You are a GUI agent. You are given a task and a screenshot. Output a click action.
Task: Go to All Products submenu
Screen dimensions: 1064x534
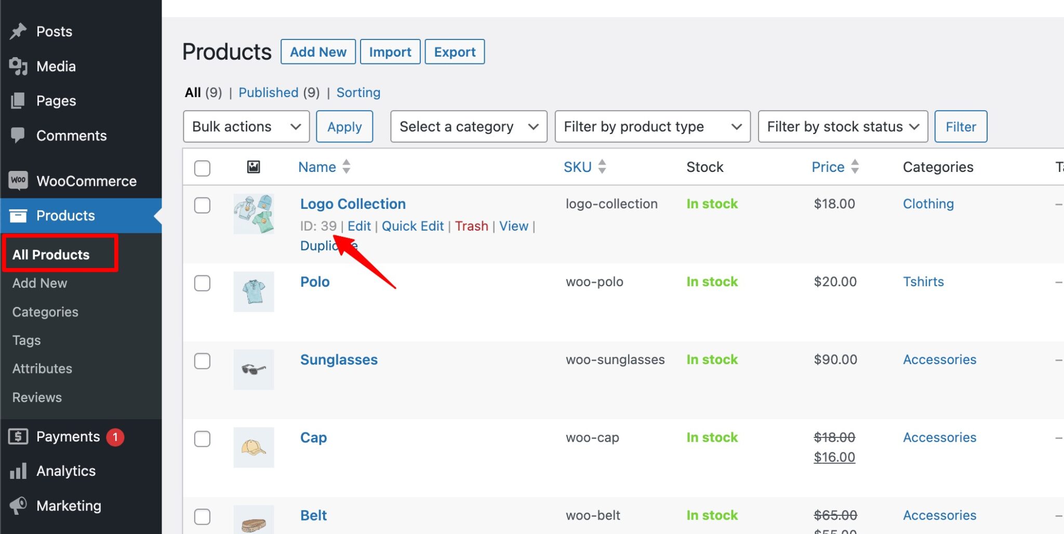click(x=51, y=255)
